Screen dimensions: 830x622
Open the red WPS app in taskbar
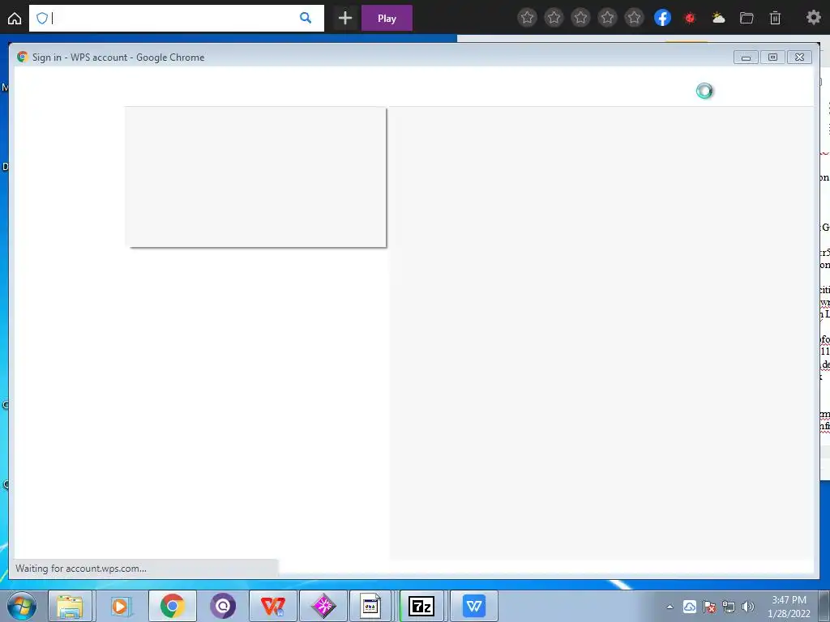coord(273,606)
